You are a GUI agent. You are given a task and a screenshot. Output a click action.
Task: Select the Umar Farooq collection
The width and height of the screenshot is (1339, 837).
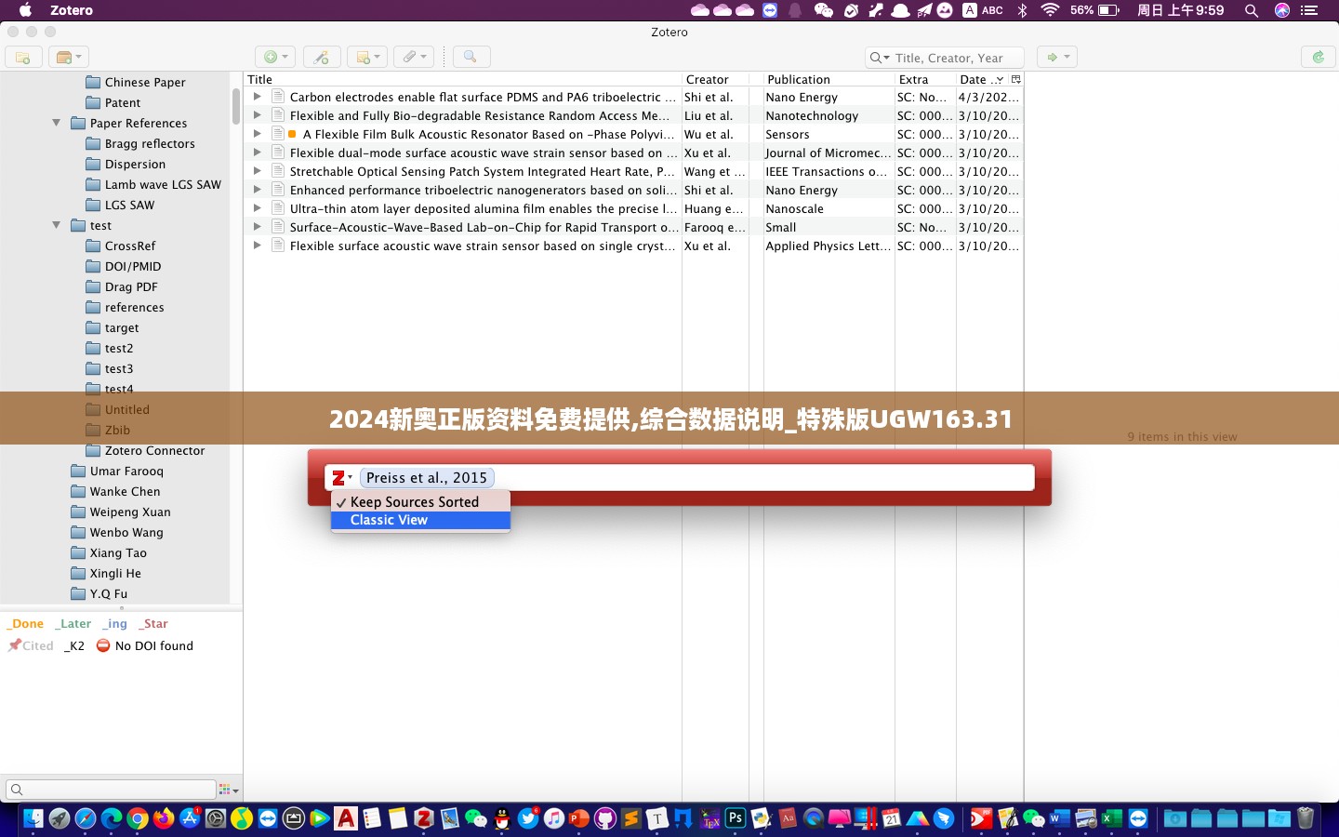[x=126, y=471]
